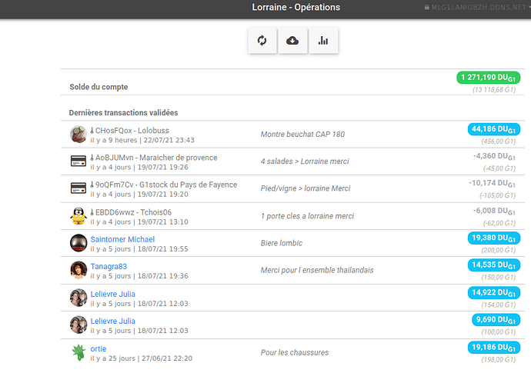Click the Saintomer Michael avatar thumbnail
The width and height of the screenshot is (531, 373).
(78, 244)
